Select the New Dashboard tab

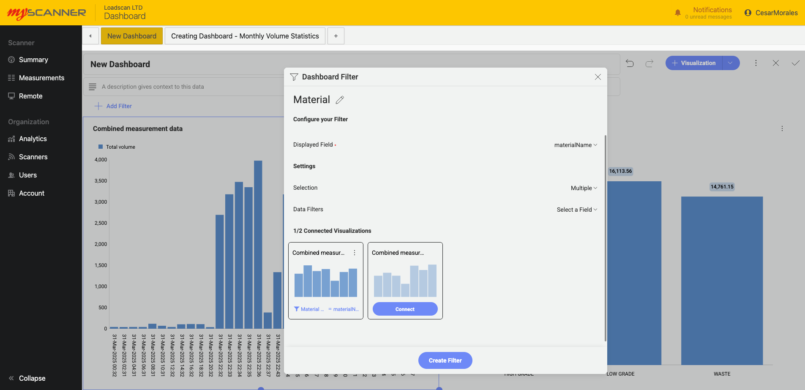pyautogui.click(x=131, y=36)
